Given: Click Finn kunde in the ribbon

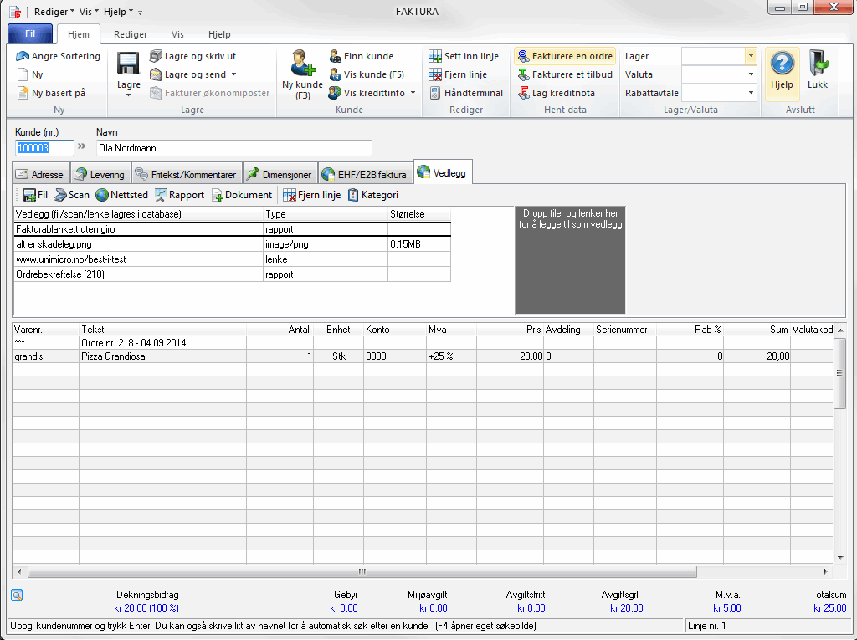Looking at the screenshot, I should pyautogui.click(x=367, y=56).
